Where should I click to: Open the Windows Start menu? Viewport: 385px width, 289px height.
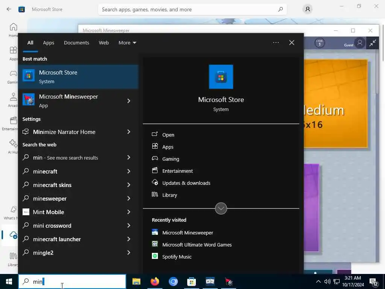9,281
